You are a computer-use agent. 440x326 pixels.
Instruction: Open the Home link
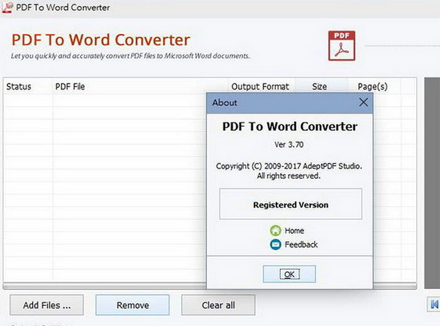294,231
